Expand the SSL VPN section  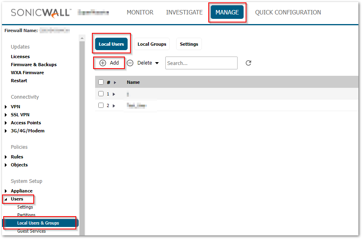click(6, 115)
